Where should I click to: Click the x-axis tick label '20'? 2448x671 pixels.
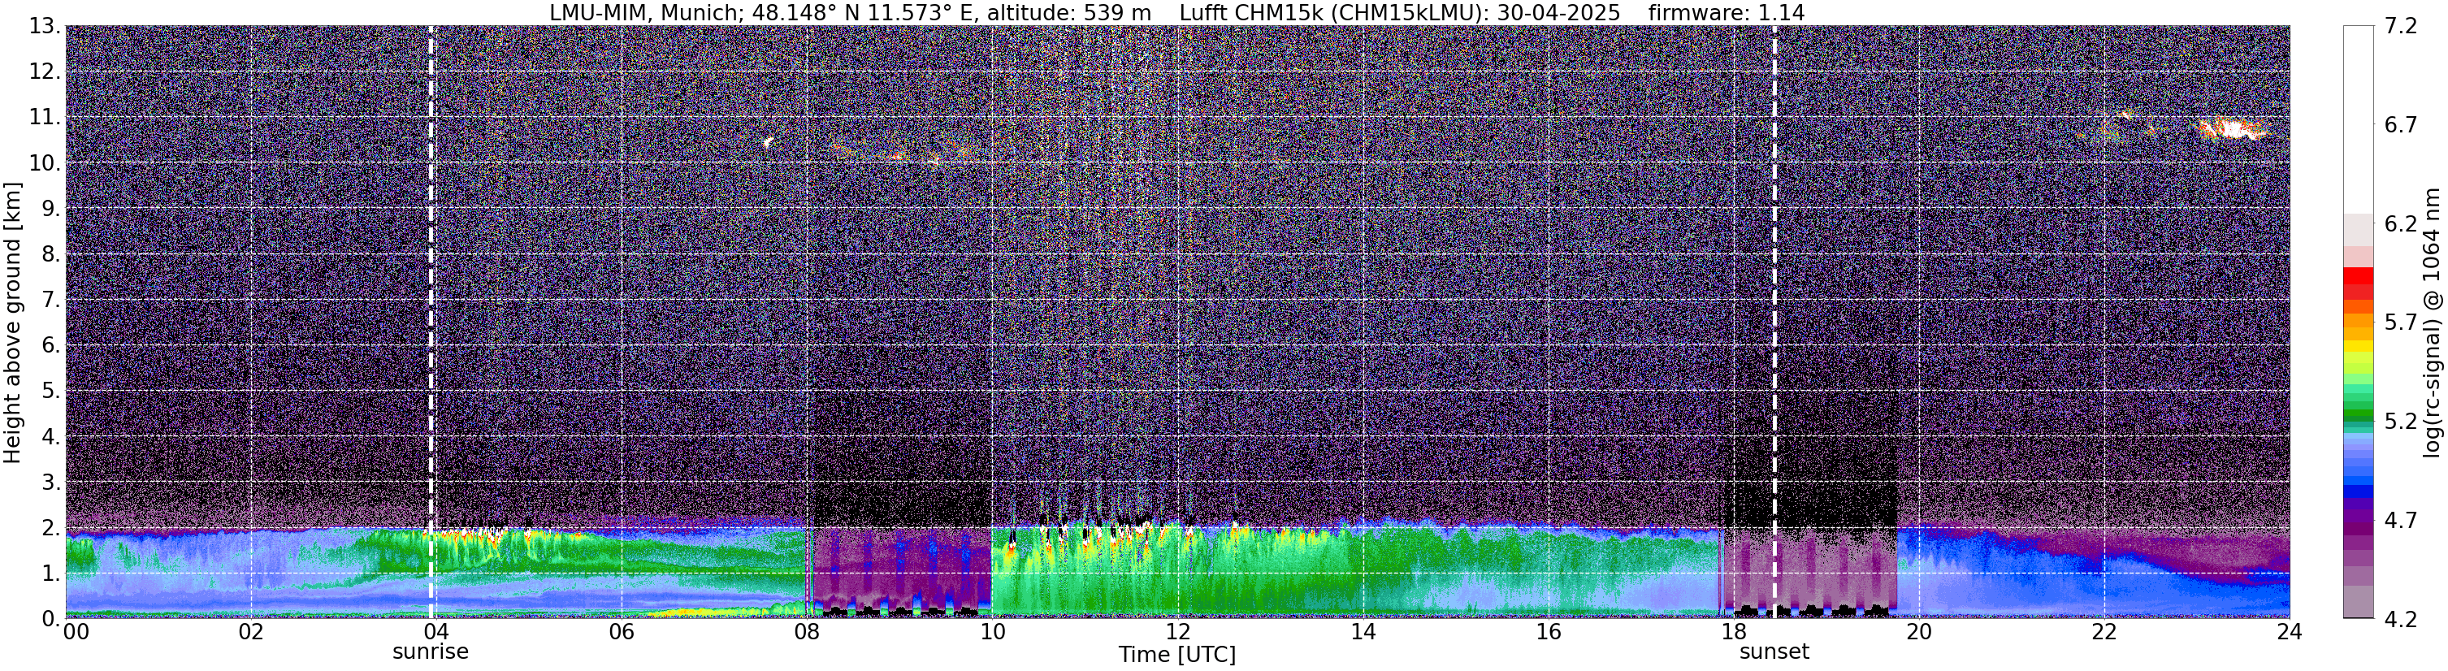1919,632
